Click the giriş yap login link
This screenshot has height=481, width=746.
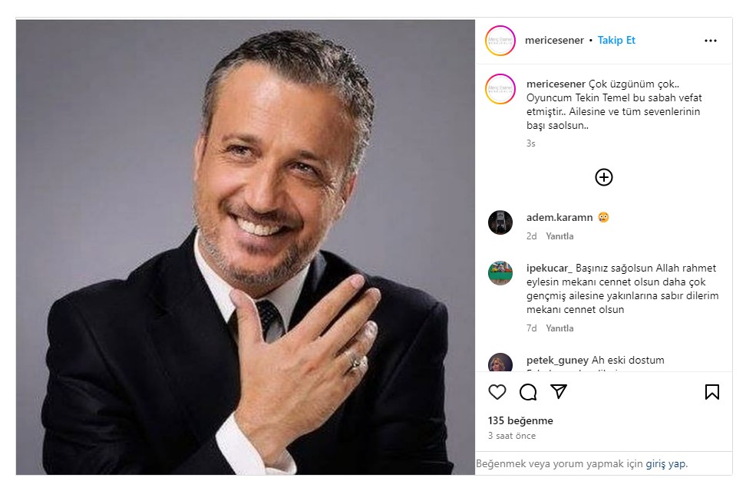coord(665,464)
